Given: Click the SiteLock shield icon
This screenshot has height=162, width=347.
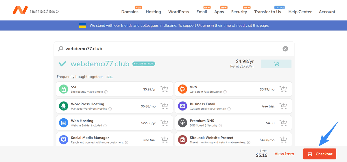Looking at the screenshot, I should [182, 140].
